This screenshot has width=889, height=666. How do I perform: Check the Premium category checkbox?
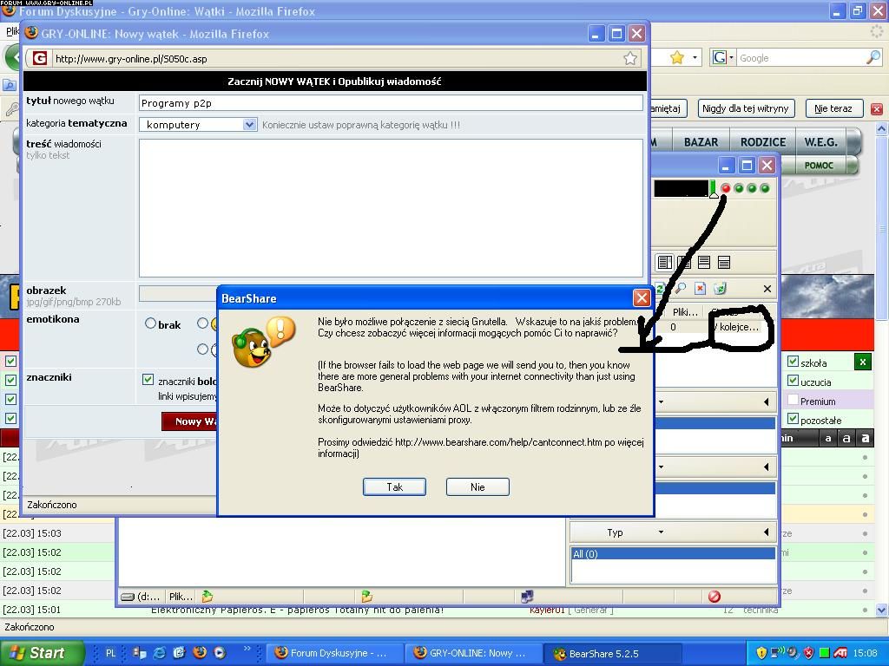point(793,400)
